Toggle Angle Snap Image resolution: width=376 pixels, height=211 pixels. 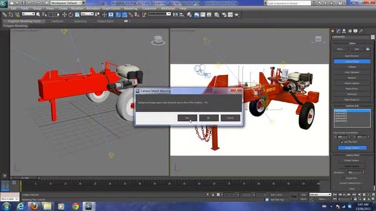[125, 15]
